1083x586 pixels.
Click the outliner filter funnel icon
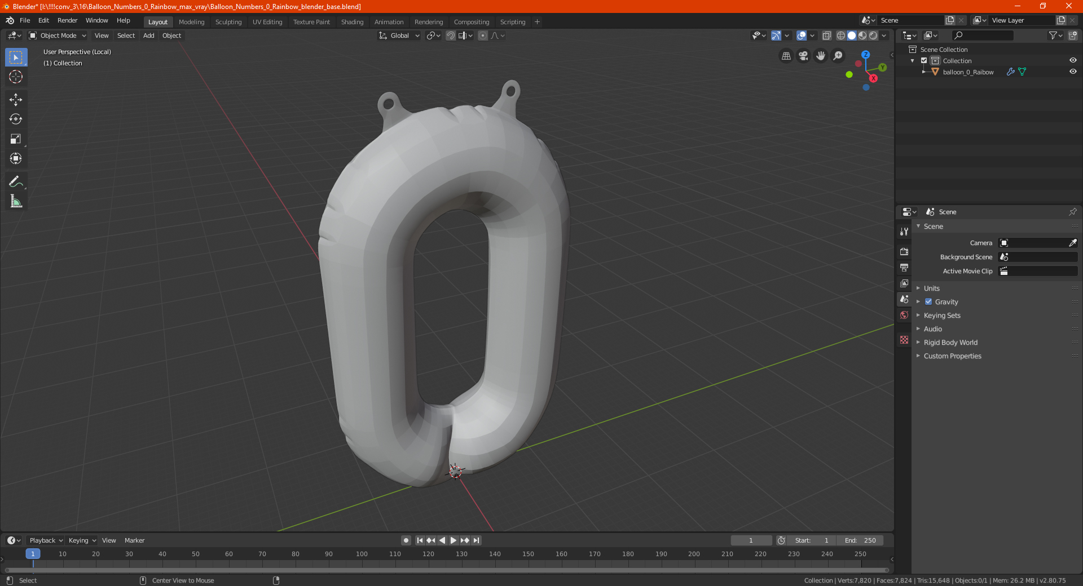(1053, 35)
